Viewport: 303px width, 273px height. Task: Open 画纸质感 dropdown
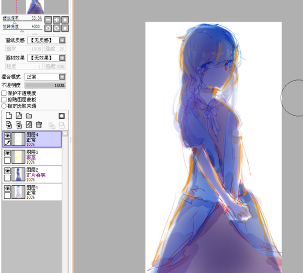(46, 40)
